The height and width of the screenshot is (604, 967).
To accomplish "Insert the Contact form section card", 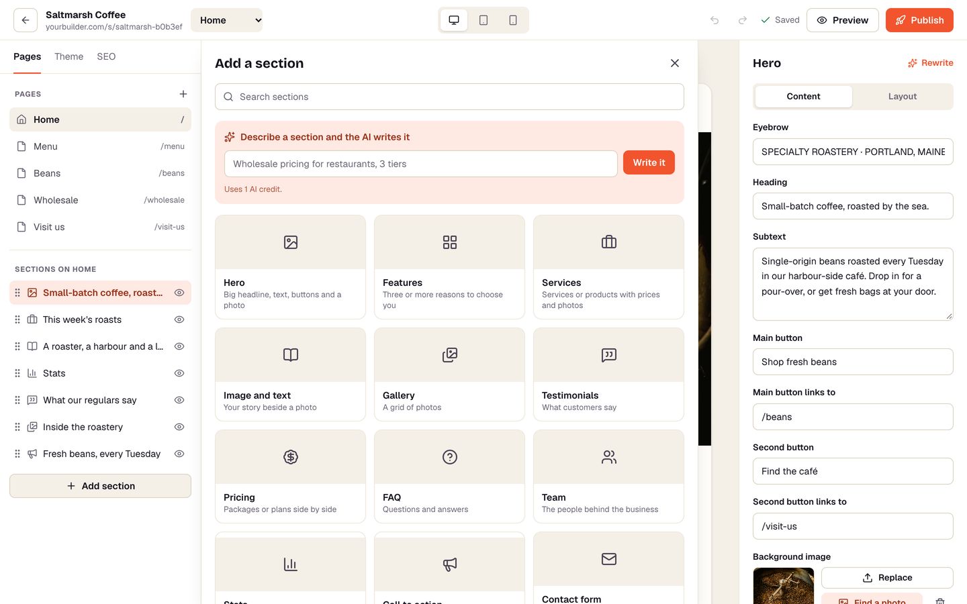I will [608, 568].
